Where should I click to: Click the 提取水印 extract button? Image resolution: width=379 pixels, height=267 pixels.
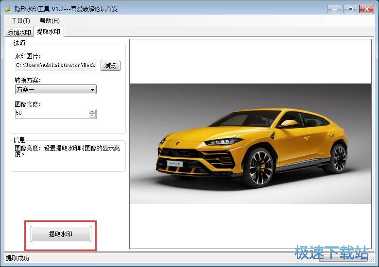61,234
